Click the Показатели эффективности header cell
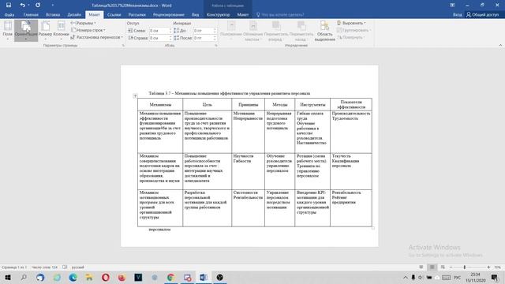505x284 pixels. tap(351, 105)
